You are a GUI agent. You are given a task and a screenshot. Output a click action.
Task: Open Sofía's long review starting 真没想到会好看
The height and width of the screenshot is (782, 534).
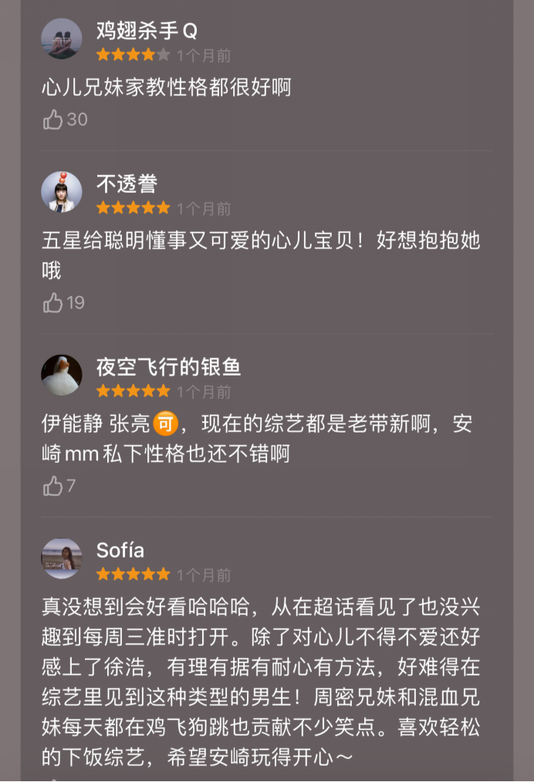pyautogui.click(x=261, y=671)
